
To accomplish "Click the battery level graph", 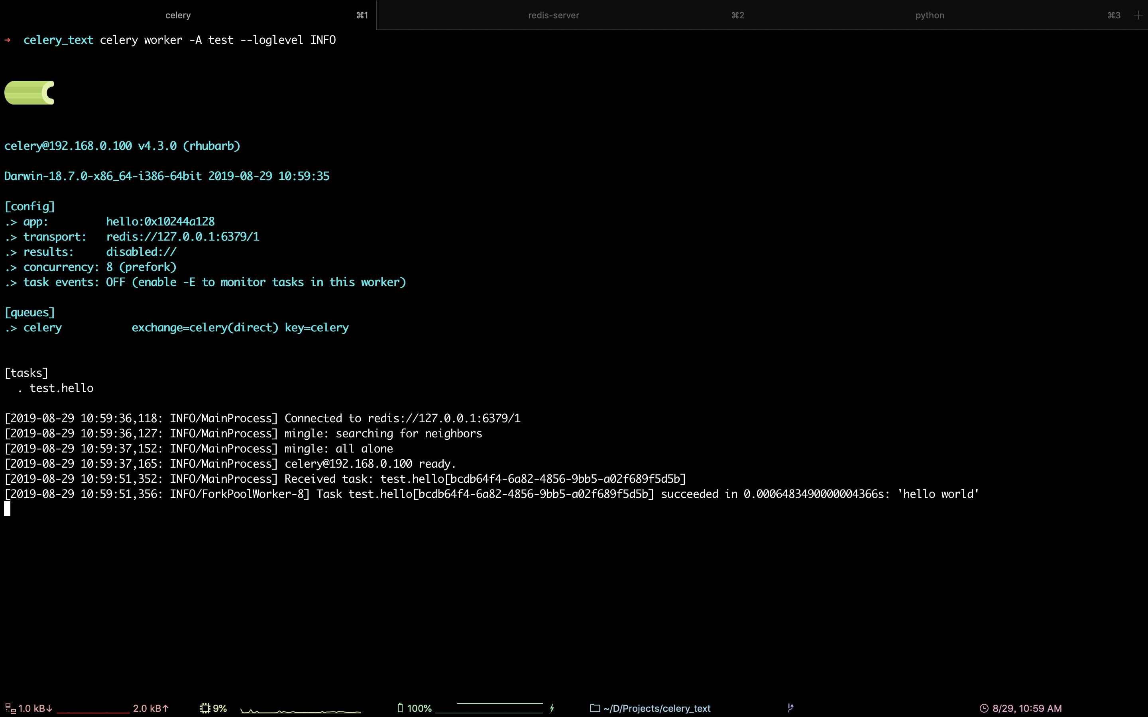I will 489,708.
